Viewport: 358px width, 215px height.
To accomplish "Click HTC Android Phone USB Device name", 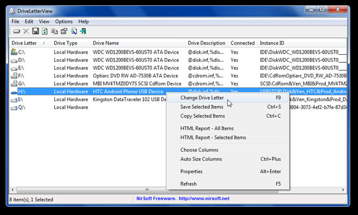I will [128, 92].
